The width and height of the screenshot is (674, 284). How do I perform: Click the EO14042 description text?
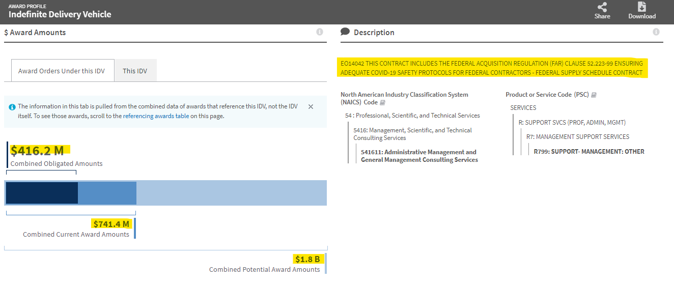[492, 68]
